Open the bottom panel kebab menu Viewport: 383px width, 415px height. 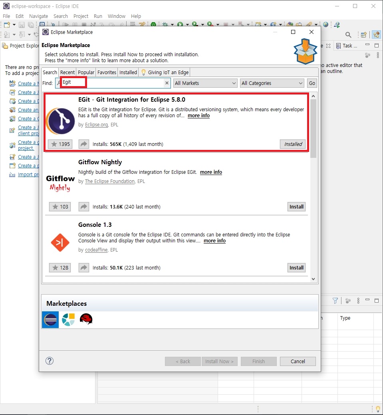[358, 301]
